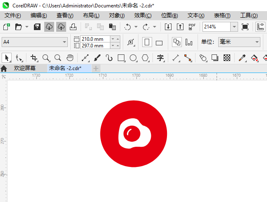Select the Text 字 tool
This screenshot has height=202, width=267.
tap(160, 58)
